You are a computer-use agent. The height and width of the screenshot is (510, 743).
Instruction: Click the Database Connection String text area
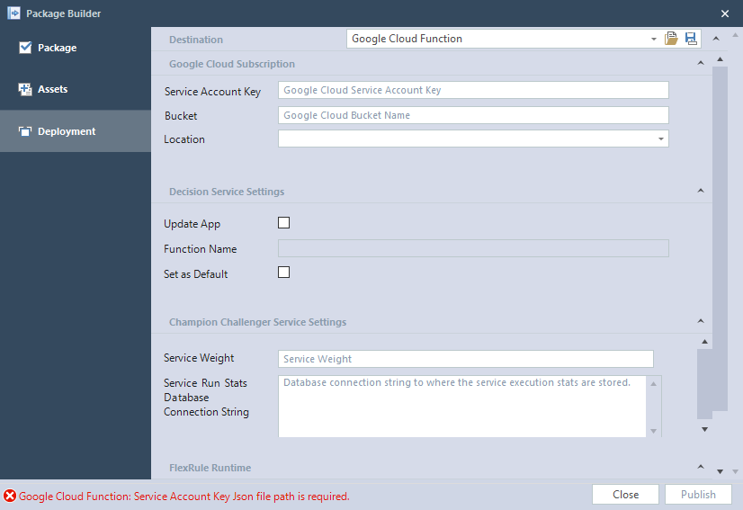click(x=462, y=407)
